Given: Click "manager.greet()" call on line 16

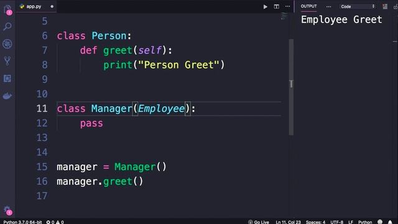Looking at the screenshot, I should point(100,182).
